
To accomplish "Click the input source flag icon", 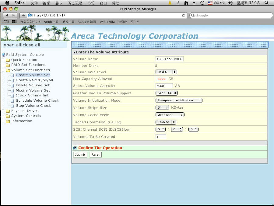I will [x=210, y=3].
